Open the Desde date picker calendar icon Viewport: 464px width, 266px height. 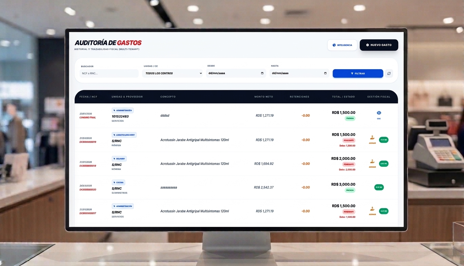coord(262,73)
